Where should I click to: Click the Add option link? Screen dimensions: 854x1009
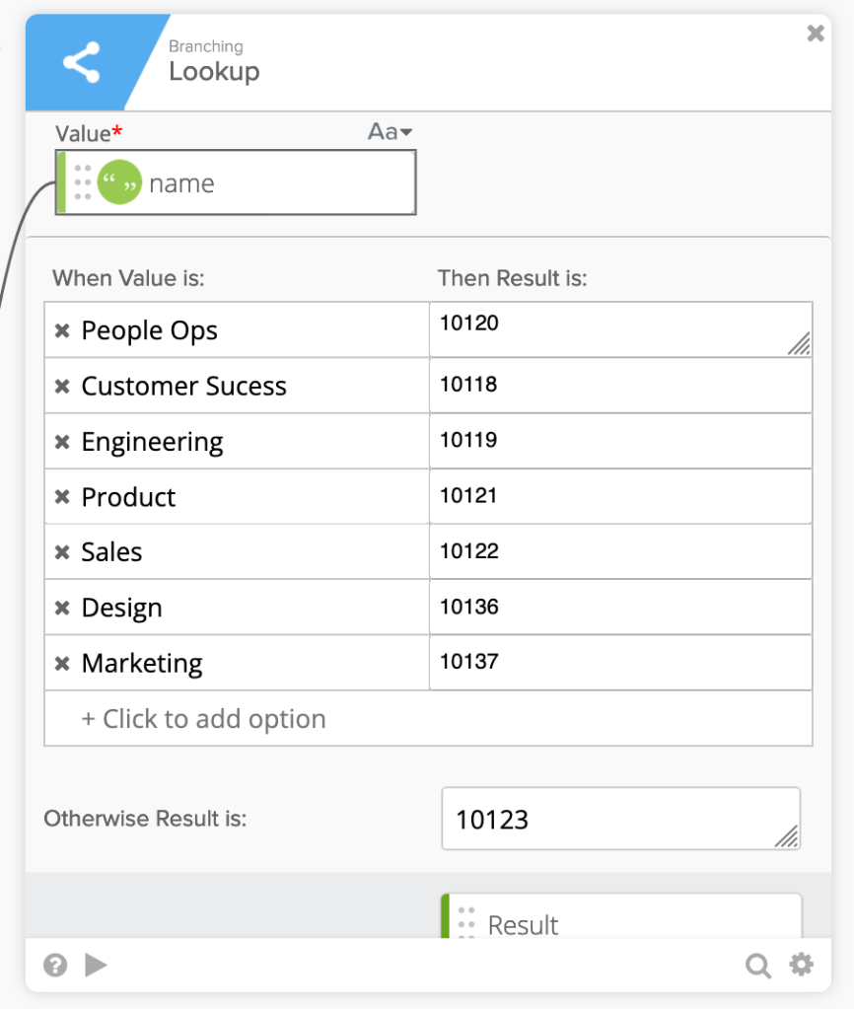click(x=203, y=719)
